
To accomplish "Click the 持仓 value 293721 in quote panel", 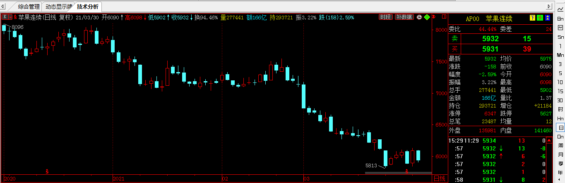I will coord(487,106).
